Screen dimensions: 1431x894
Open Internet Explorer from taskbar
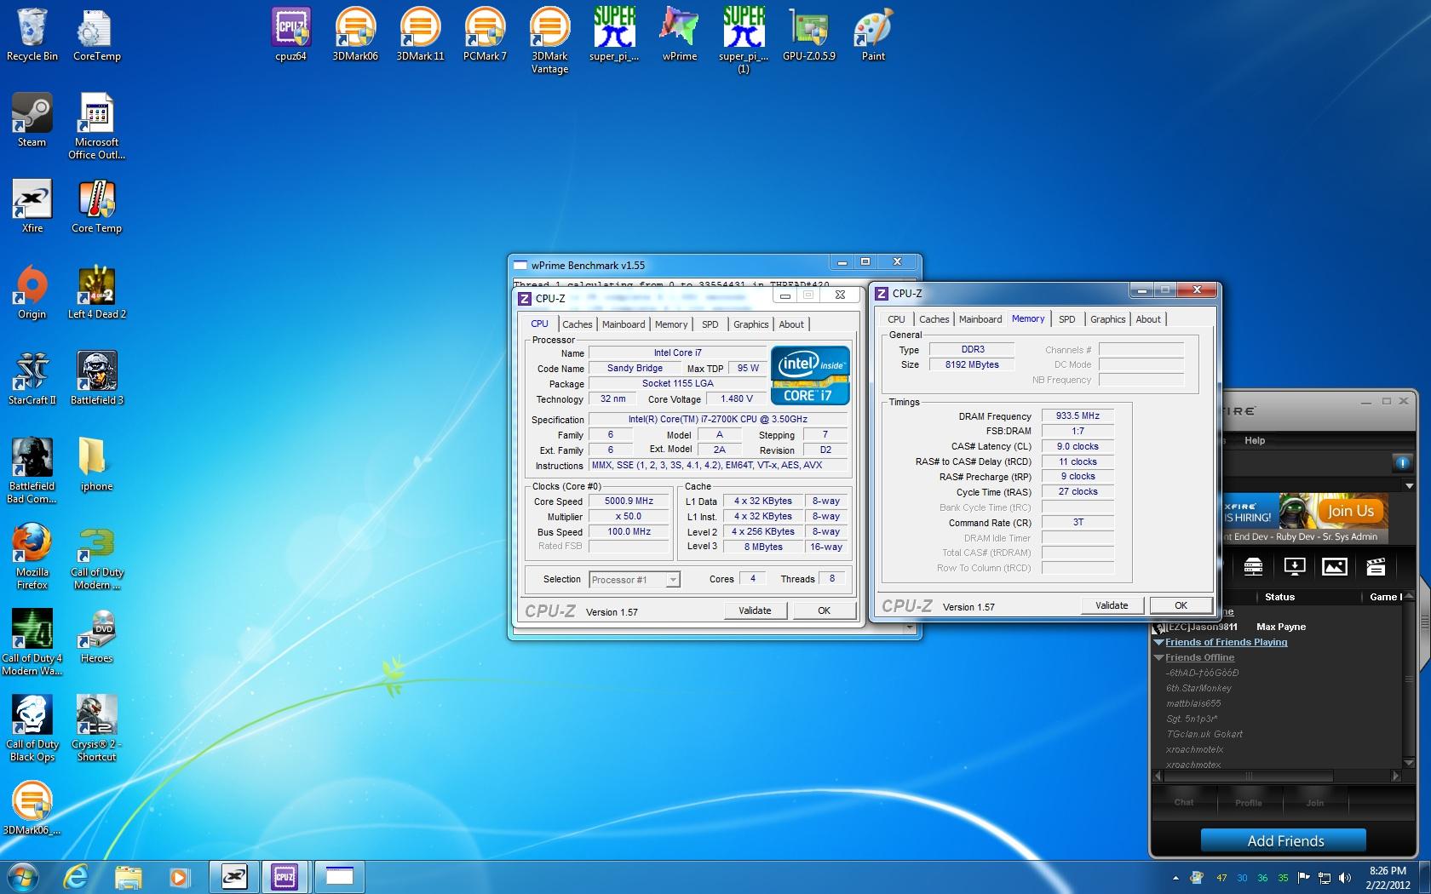coord(76,876)
